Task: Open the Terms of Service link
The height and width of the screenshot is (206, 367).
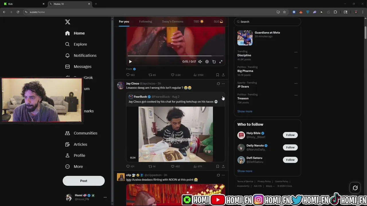Action: (245, 181)
